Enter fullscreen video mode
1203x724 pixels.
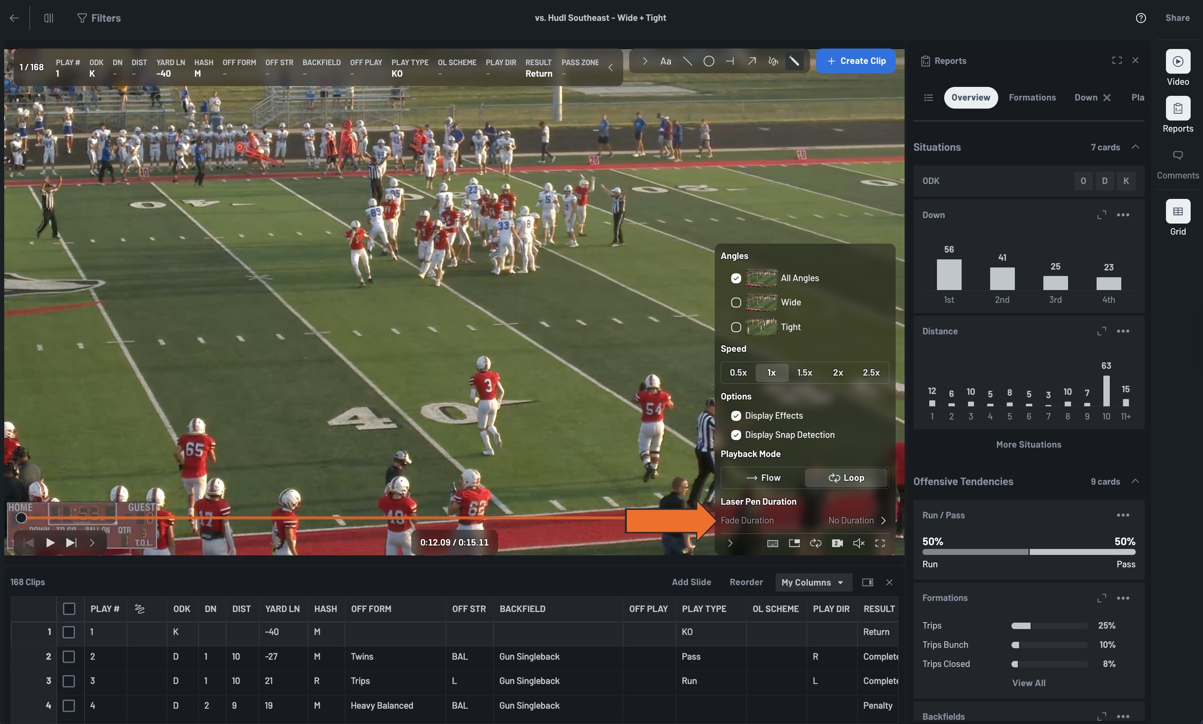point(880,543)
